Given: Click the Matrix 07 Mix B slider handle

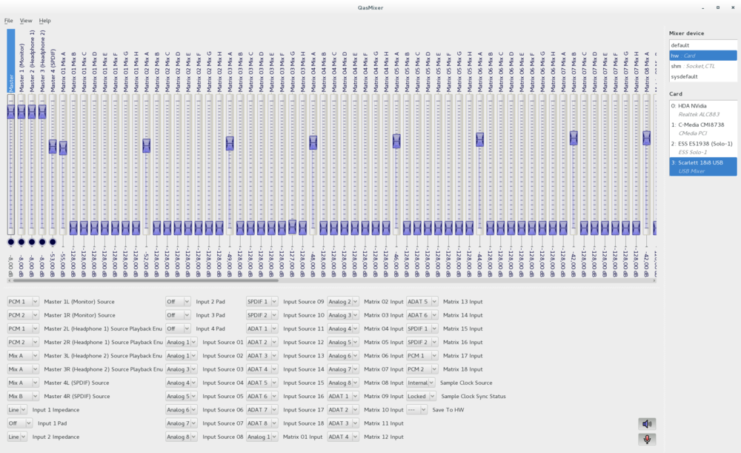Looking at the screenshot, I should click(574, 138).
